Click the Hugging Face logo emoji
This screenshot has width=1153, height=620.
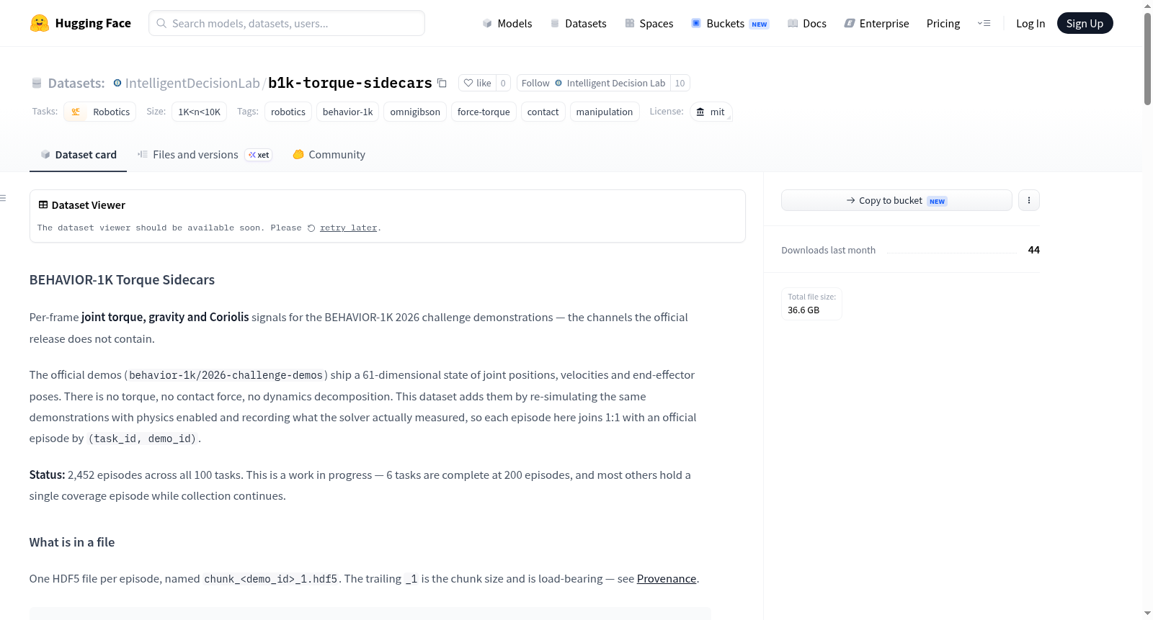(40, 23)
